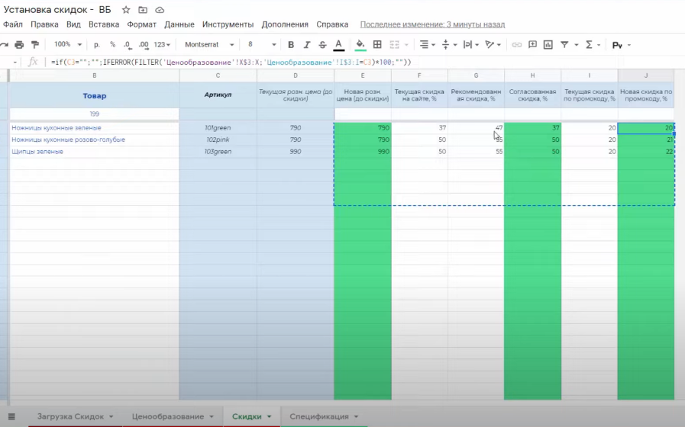
Task: Toggle bold formatting
Action: (291, 44)
